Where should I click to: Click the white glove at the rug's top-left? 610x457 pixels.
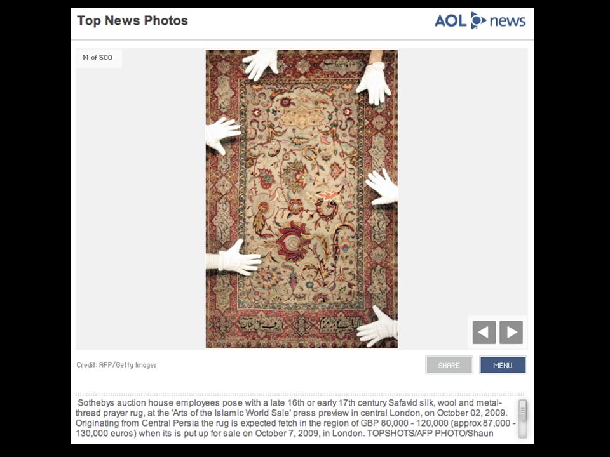(x=261, y=63)
